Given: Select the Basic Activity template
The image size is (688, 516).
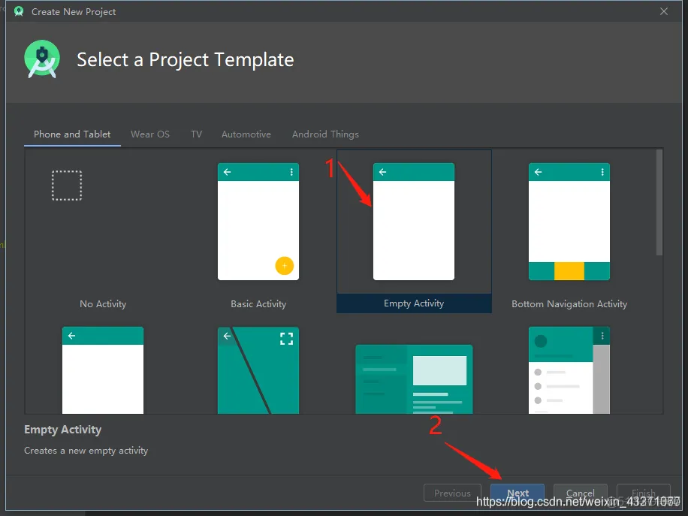Looking at the screenshot, I should 258,222.
